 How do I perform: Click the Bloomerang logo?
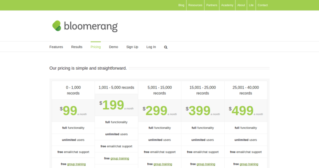85,26
